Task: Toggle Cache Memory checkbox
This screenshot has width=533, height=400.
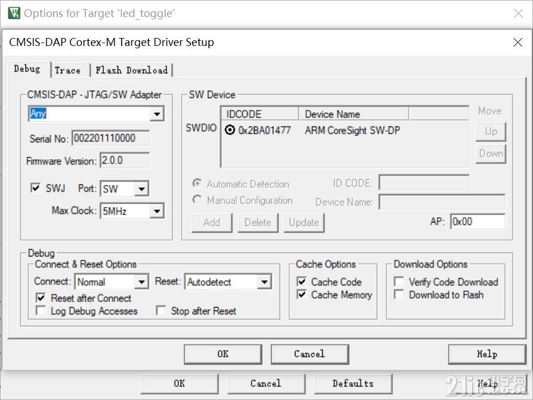Action: 302,294
